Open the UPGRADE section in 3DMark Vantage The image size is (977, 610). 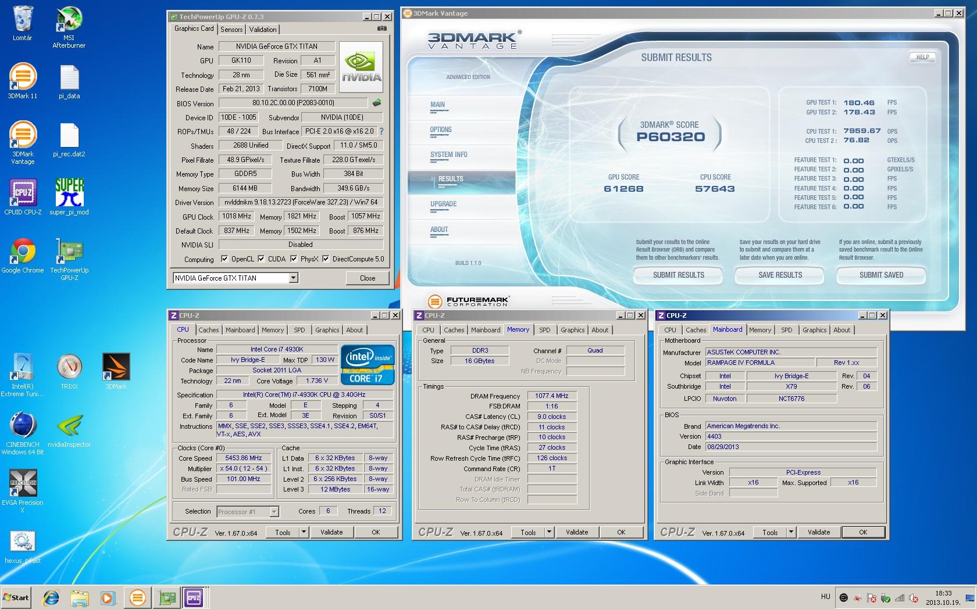point(443,204)
